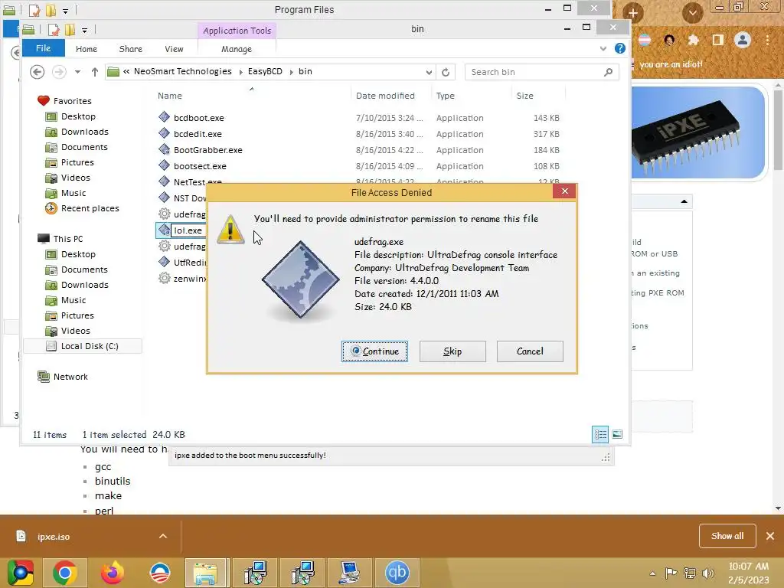Sort by Size column header
Image resolution: width=784 pixels, height=588 pixels.
pyautogui.click(x=524, y=96)
